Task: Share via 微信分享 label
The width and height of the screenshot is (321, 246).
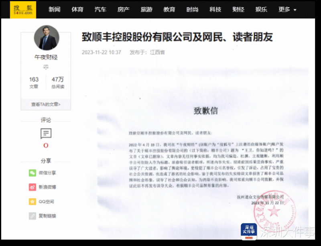Action: click(x=47, y=173)
